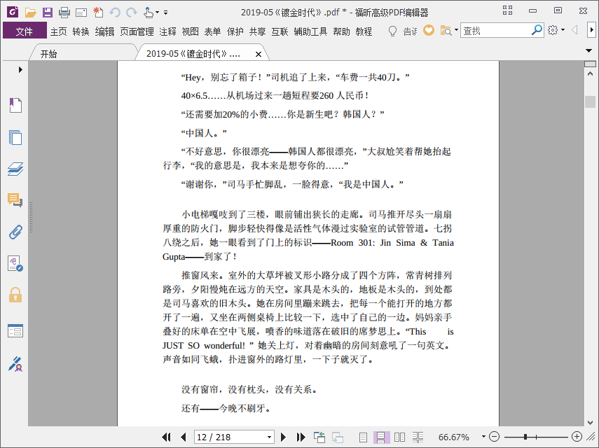Open the 辅助工具 tab

click(x=310, y=31)
